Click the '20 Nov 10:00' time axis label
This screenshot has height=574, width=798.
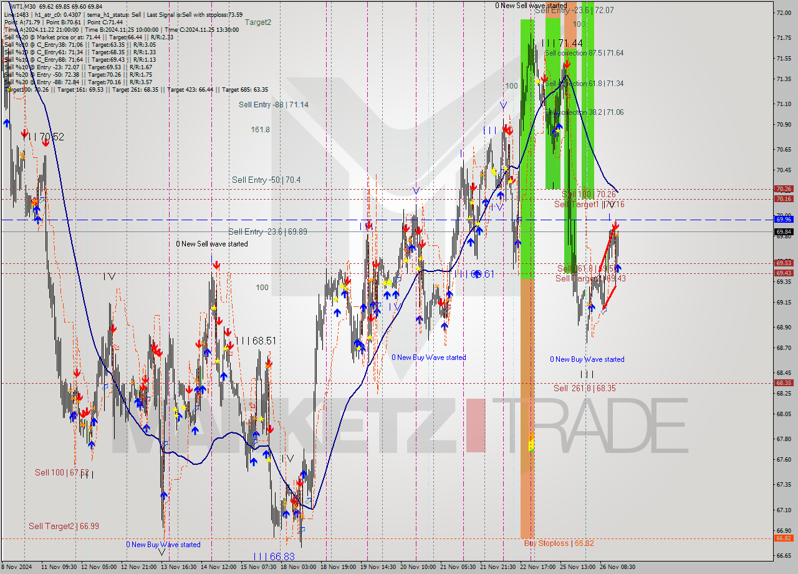click(x=418, y=568)
